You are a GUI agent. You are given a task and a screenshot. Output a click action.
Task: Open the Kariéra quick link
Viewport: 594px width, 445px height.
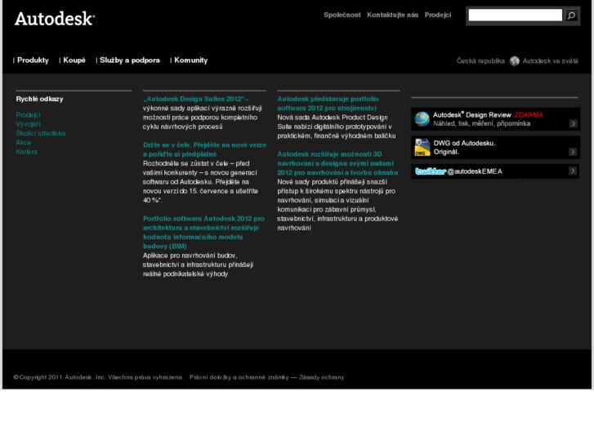pyautogui.click(x=26, y=152)
